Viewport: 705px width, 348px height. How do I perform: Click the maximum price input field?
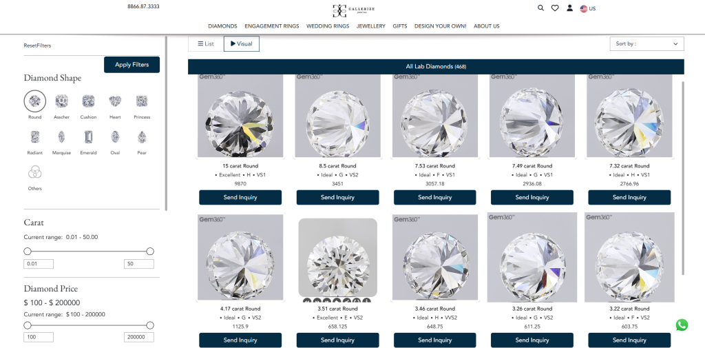[x=138, y=337]
